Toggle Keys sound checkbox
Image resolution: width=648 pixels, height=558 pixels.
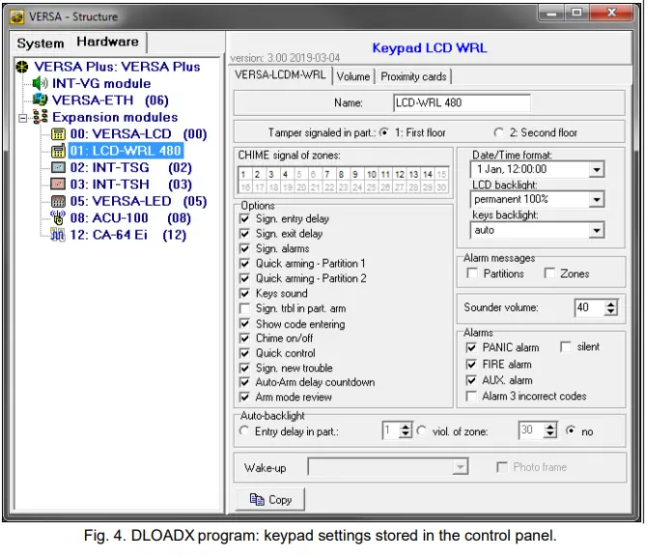pos(244,293)
